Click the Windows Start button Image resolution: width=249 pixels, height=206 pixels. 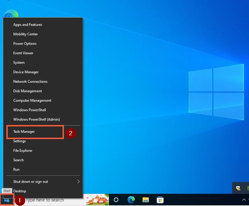coord(7,200)
